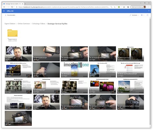
Task: Select the 01. Einleitung.mp4 video thumbnail
Action: tap(18, 54)
